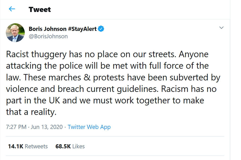Open the @BorisJohnson handle link
Screen dimensions: 241x160
[x=48, y=36]
